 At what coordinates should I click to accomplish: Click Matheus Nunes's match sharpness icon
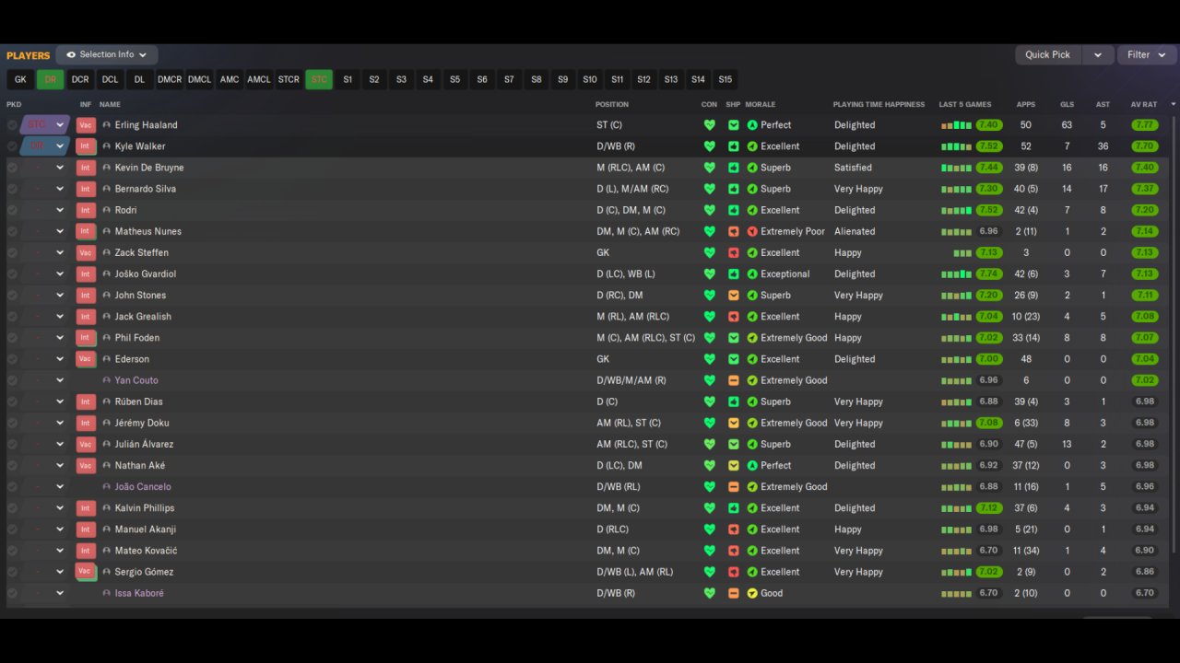click(734, 231)
